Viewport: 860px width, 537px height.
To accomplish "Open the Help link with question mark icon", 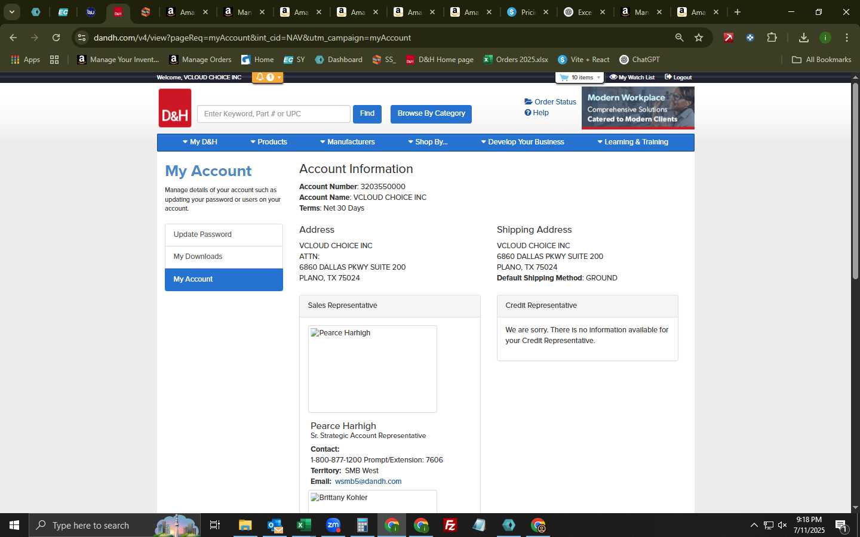I will (536, 112).
